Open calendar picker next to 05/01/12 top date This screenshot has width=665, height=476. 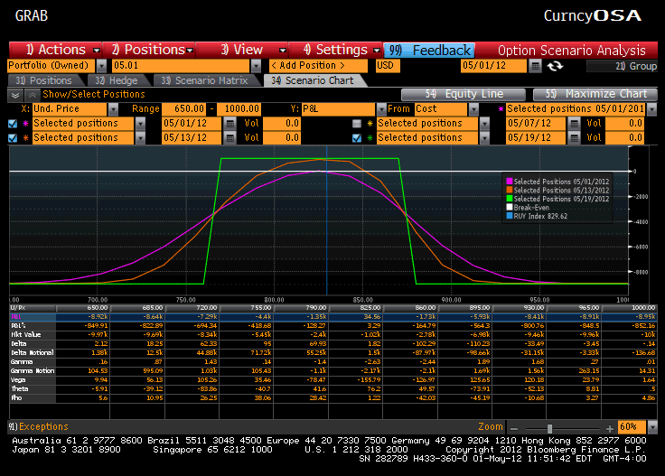(x=536, y=66)
